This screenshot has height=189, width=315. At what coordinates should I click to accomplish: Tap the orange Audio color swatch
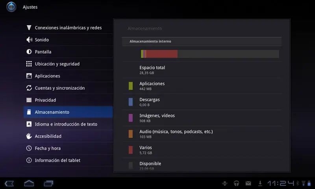[131, 134]
